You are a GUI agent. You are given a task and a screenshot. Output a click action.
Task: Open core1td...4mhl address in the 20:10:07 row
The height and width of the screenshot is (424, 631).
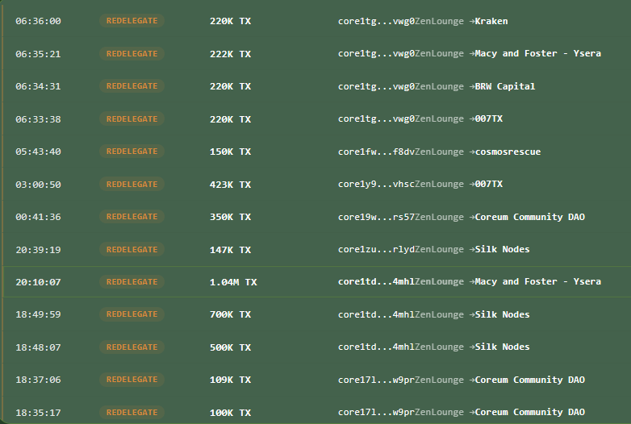[376, 281]
